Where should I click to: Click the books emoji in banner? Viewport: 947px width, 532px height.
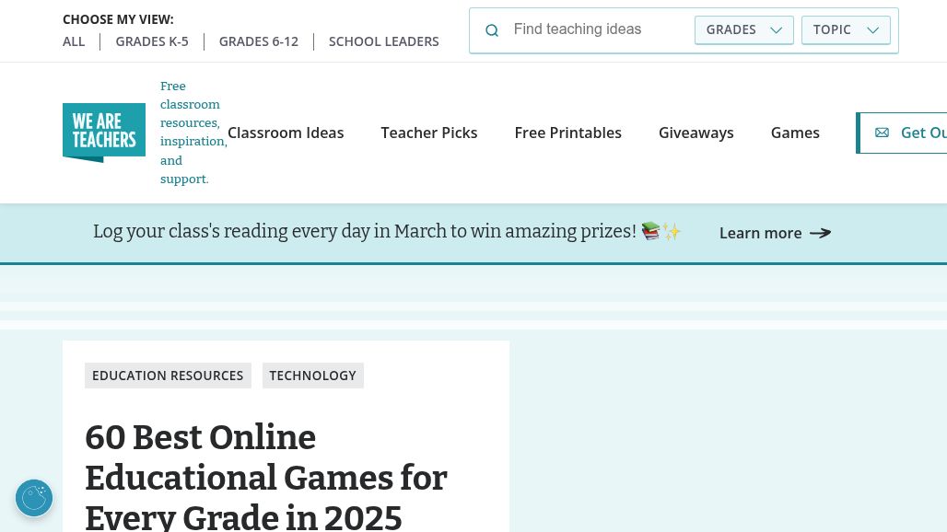click(x=651, y=231)
